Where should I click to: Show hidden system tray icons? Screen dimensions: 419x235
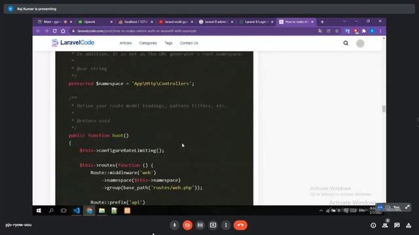coord(321,210)
